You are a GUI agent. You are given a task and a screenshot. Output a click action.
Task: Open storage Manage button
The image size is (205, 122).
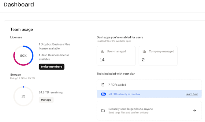click(x=46, y=100)
